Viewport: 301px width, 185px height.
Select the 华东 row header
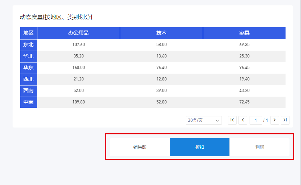[28, 68]
